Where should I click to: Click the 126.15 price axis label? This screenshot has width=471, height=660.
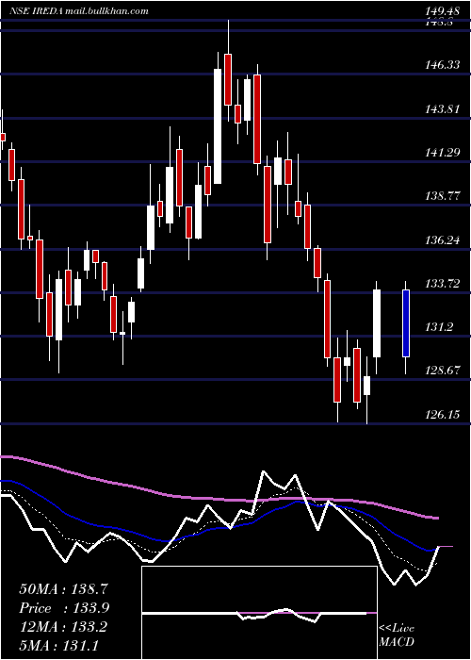coord(442,415)
